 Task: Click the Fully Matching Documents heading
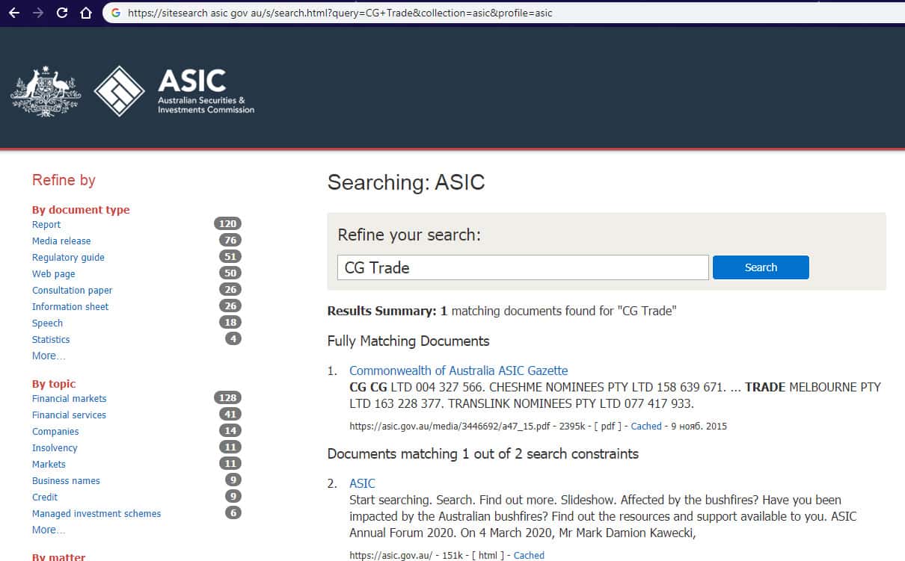408,341
